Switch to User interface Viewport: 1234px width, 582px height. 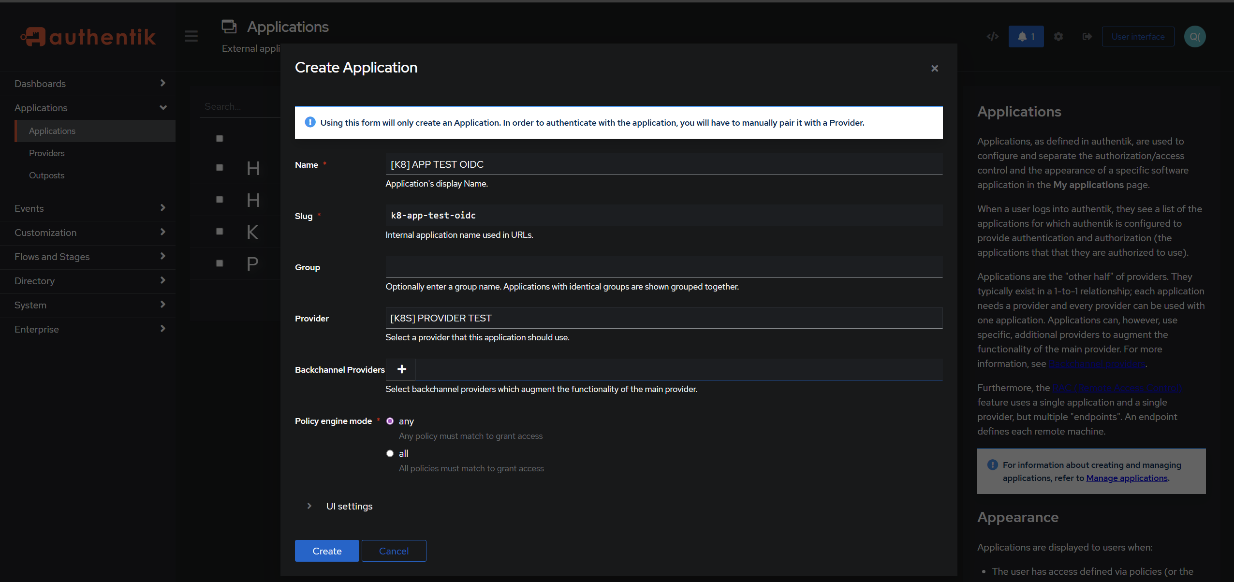[1138, 37]
